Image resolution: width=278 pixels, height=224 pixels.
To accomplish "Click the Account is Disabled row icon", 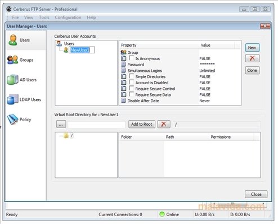I will (123, 83).
